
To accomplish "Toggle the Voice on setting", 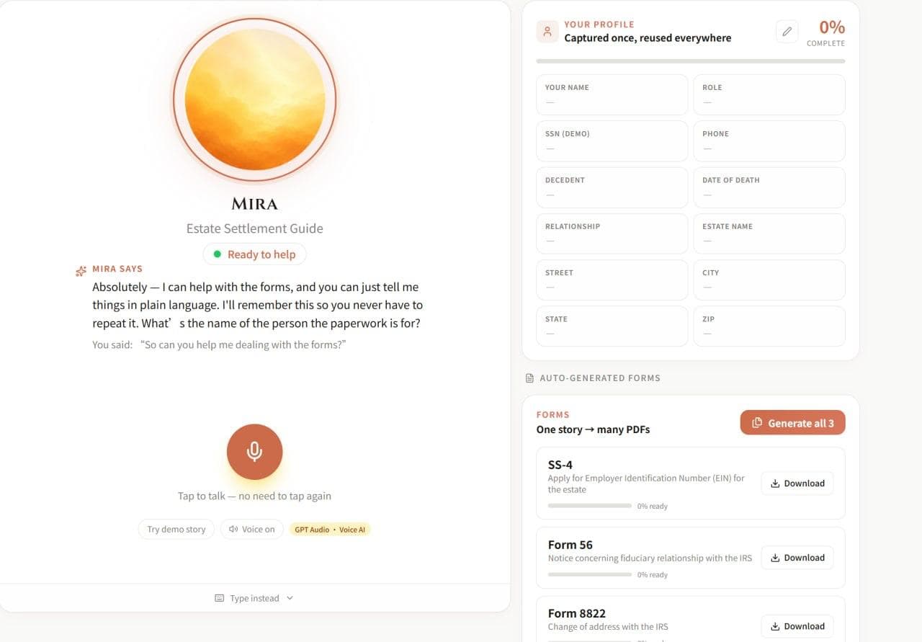I will [252, 529].
